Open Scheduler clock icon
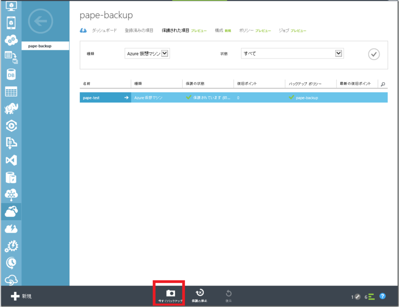The height and width of the screenshot is (307, 399). click(11, 263)
